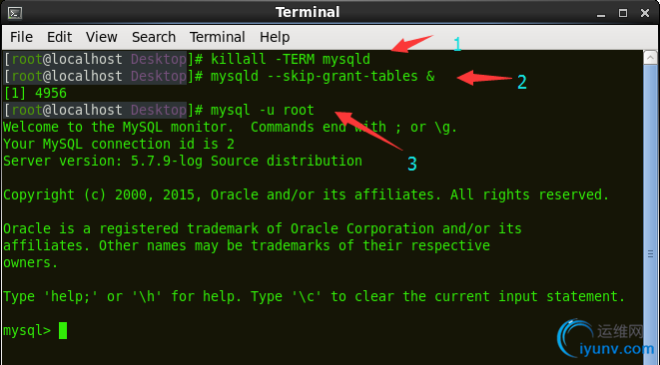
Task: Click the Terminal window title text
Action: click(x=308, y=12)
